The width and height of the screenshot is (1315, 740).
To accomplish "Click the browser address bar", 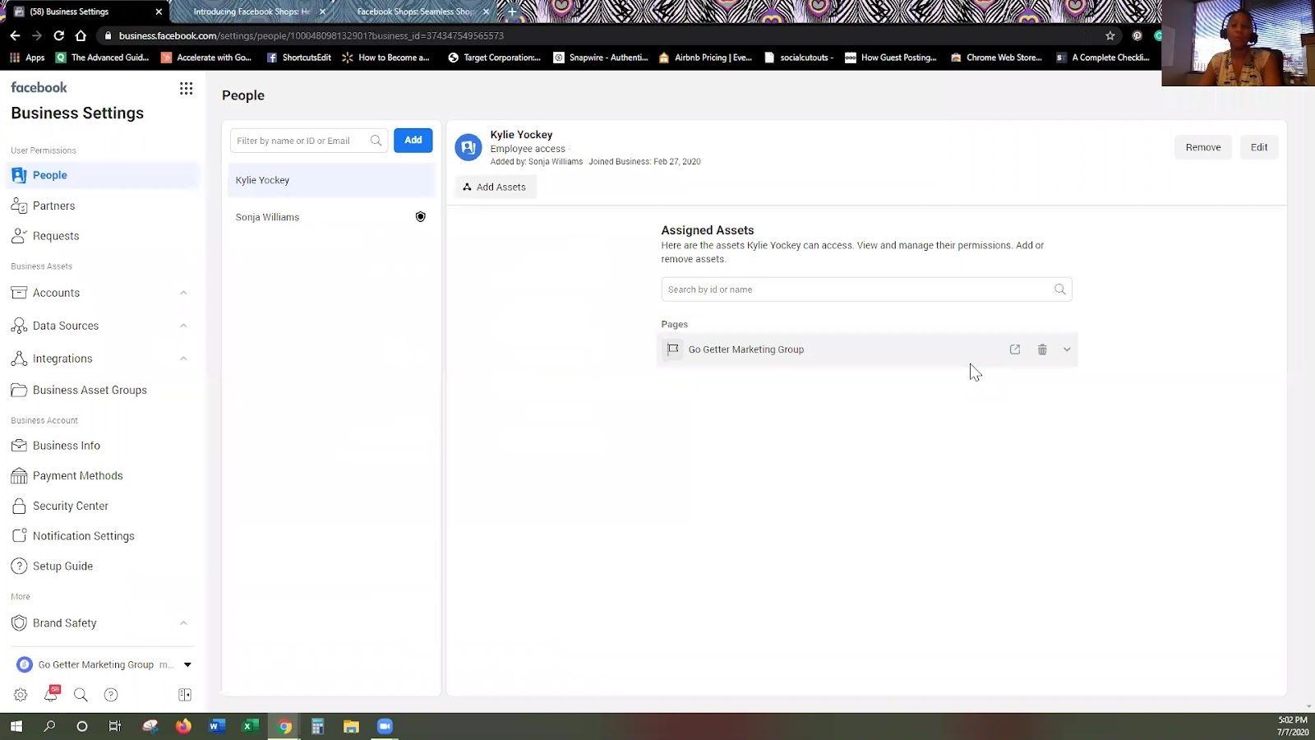I will click(608, 35).
